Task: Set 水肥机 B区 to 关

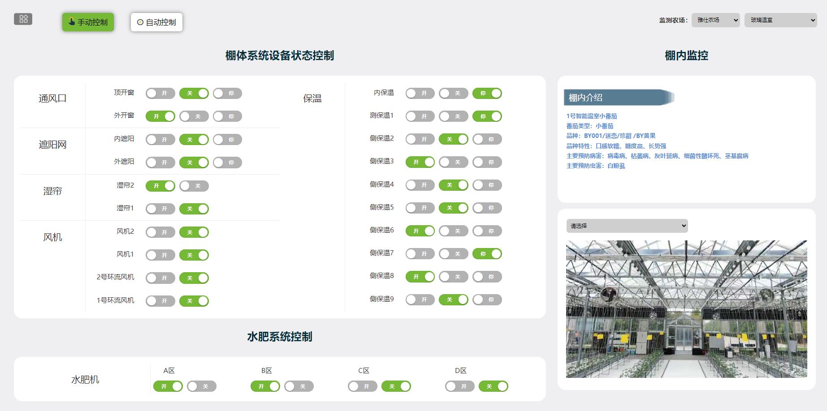Action: click(299, 386)
